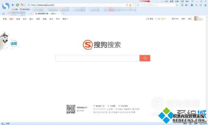Open the 英文 search category
Screen dimensions: 208x125
pyautogui.click(x=51, y=19)
